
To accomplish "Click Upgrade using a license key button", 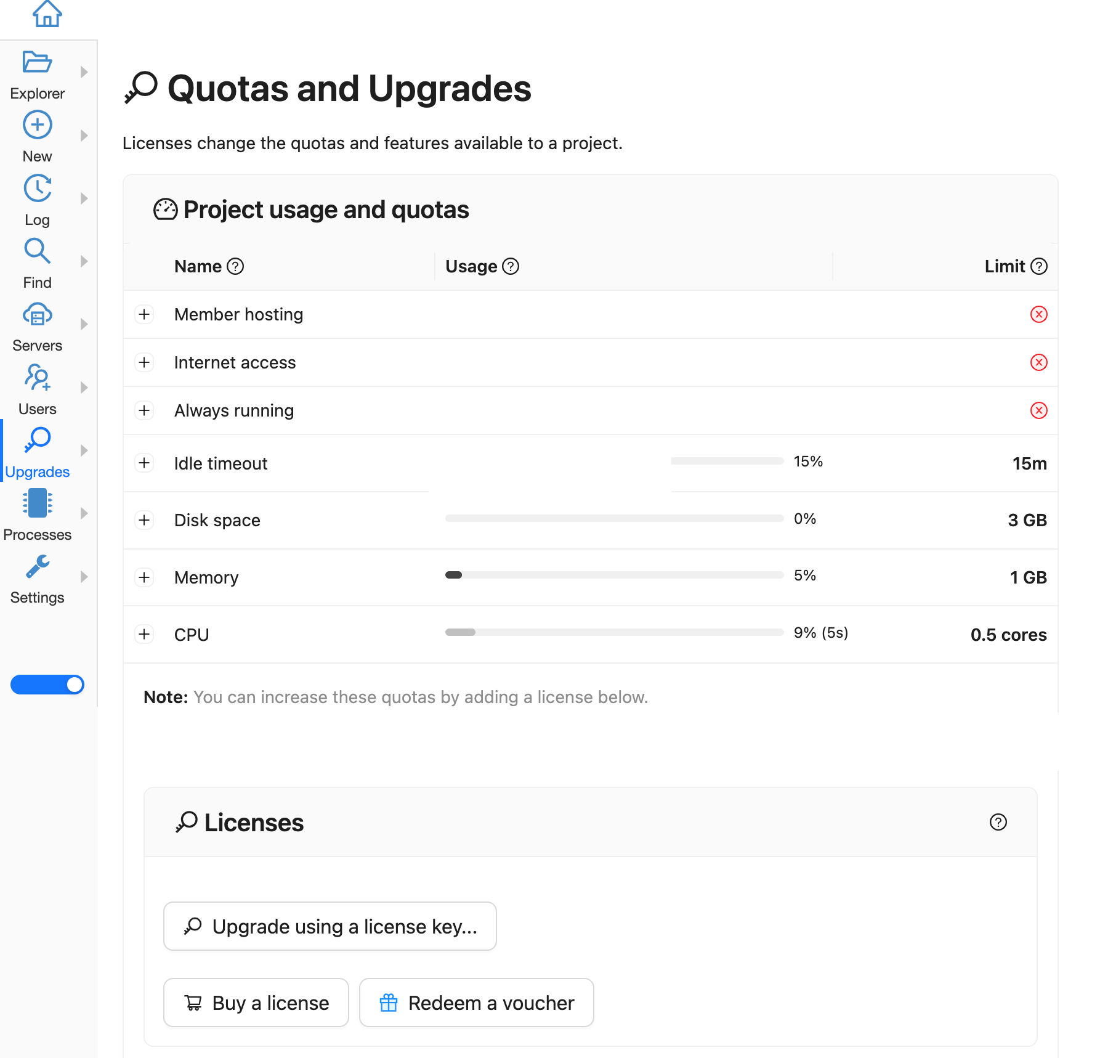I will pyautogui.click(x=330, y=926).
